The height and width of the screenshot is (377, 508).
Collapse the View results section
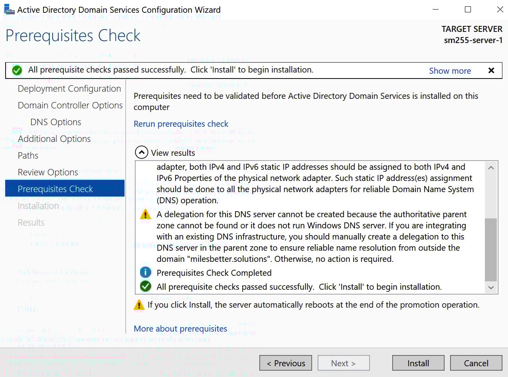click(141, 153)
